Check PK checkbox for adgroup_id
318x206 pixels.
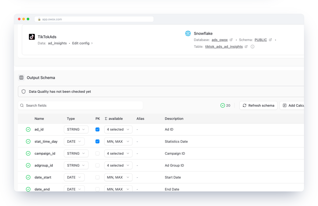(x=97, y=165)
